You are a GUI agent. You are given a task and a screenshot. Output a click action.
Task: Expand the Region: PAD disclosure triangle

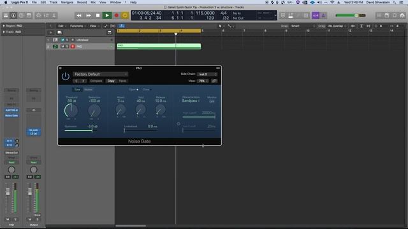pos(4,26)
